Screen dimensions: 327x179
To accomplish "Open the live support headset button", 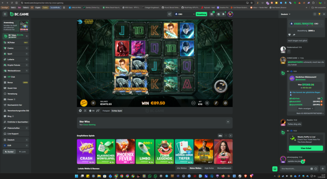I will (275, 169).
